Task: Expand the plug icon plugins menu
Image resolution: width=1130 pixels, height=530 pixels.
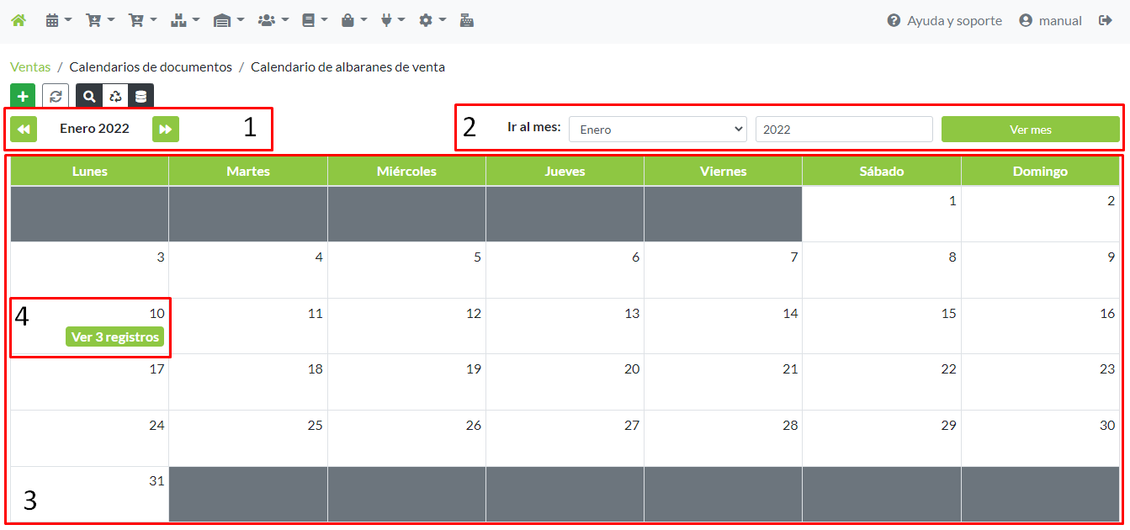Action: tap(392, 20)
